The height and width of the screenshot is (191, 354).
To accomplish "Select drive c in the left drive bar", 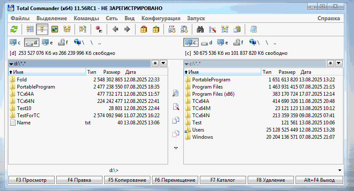I will [15, 43].
